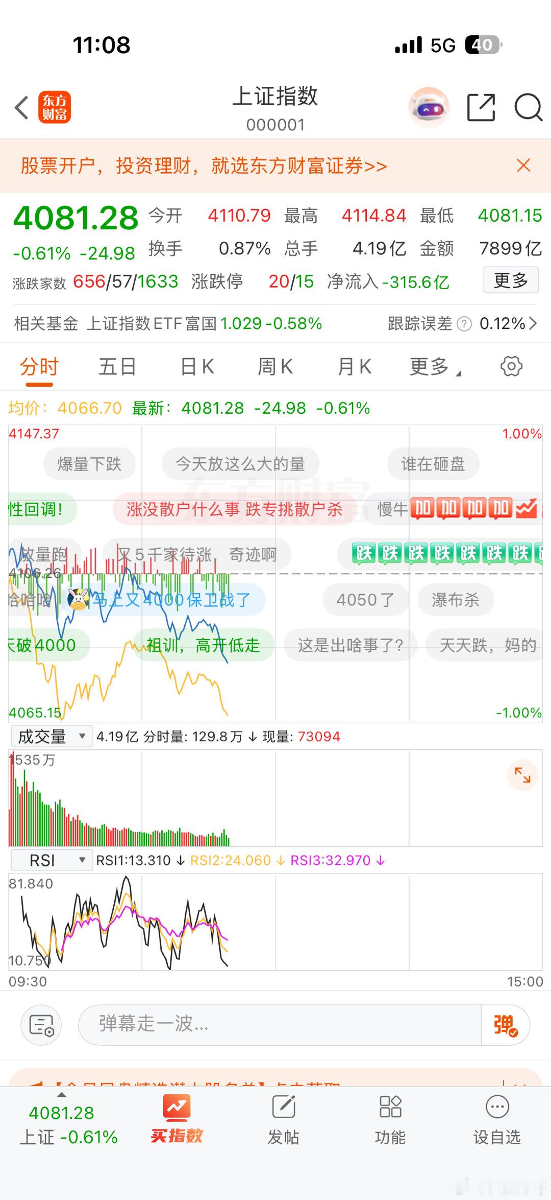Close the promo banner with X

523,166
